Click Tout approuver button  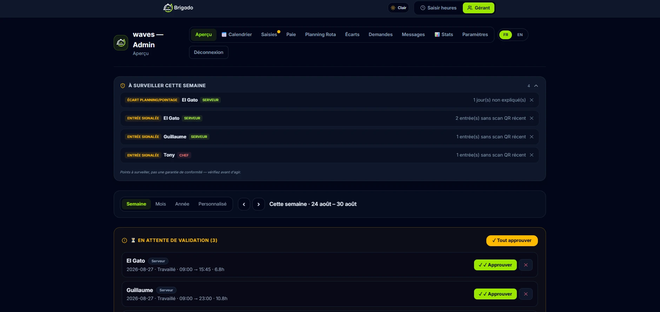coord(512,241)
